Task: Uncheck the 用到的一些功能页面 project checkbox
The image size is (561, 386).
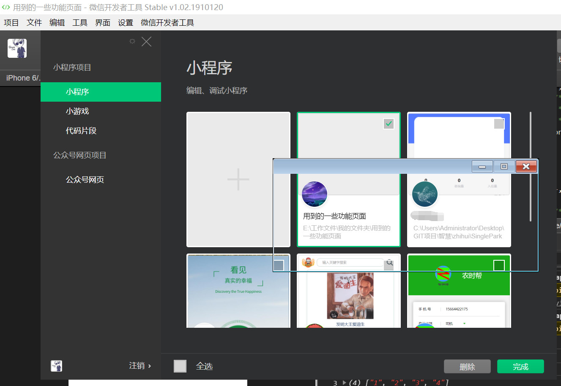Action: click(389, 124)
